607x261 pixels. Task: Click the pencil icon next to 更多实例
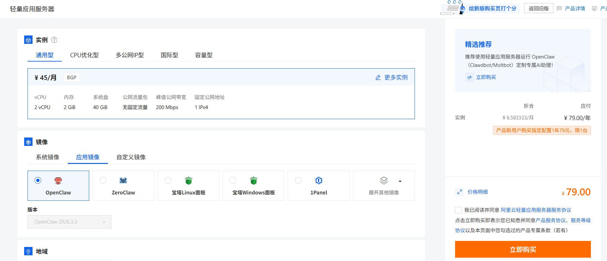(378, 78)
